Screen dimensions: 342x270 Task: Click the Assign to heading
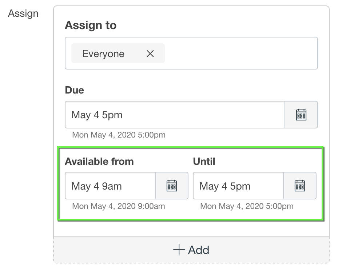(91, 25)
